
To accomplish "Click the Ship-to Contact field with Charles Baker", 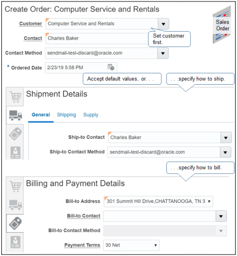I will coord(164,138).
